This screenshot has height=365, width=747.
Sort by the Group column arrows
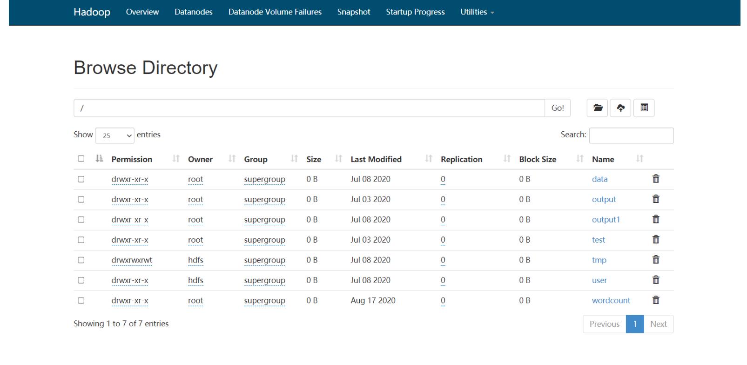coord(294,159)
